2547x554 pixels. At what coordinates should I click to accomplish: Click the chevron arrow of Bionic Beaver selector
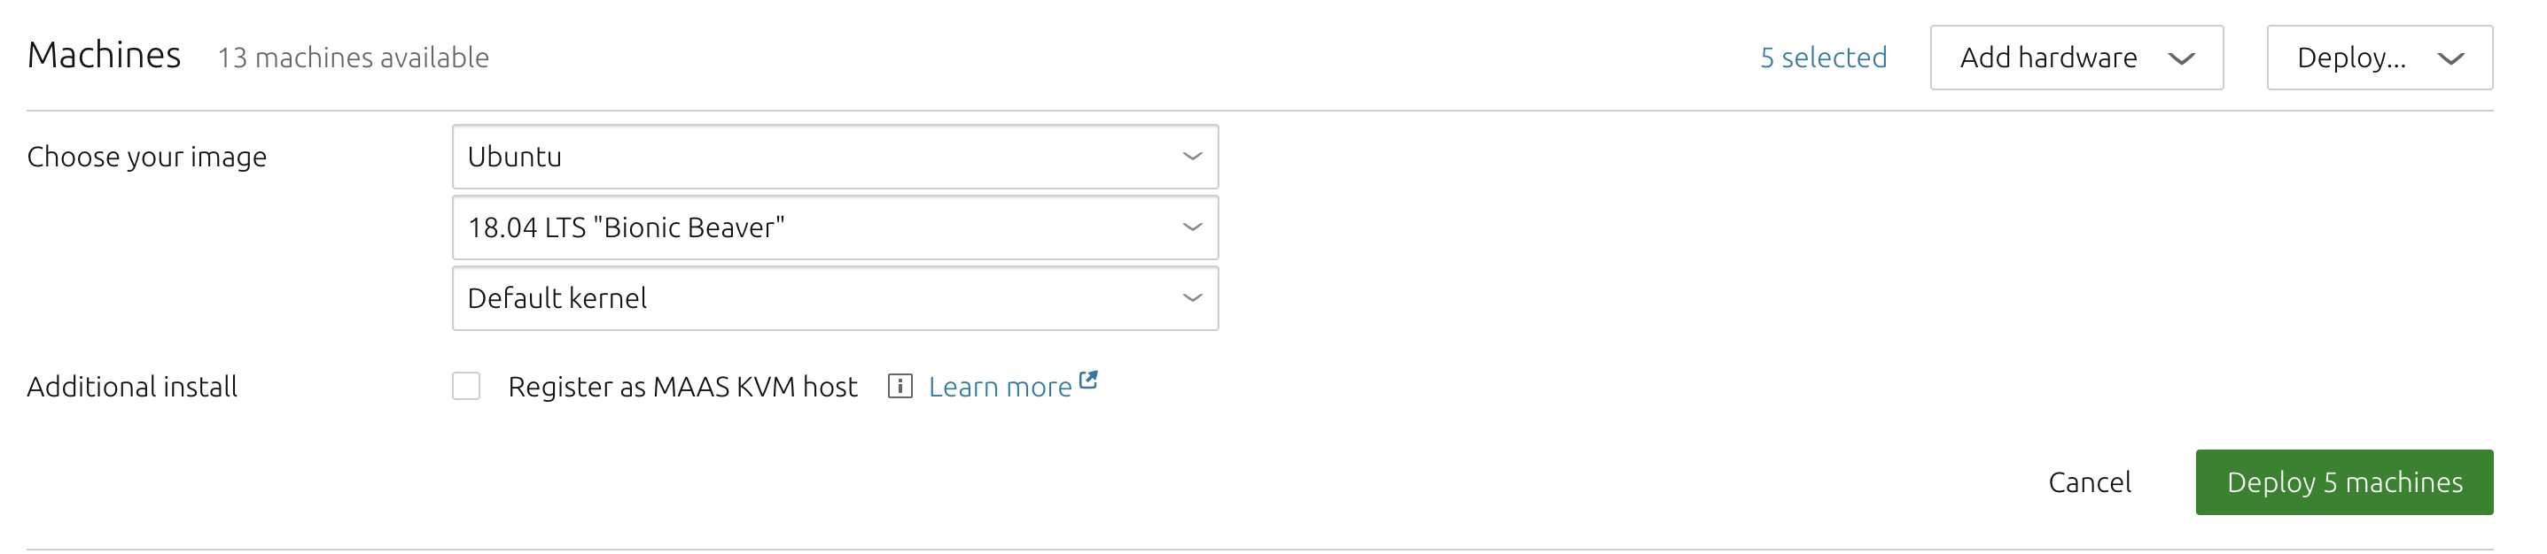pos(1193,227)
